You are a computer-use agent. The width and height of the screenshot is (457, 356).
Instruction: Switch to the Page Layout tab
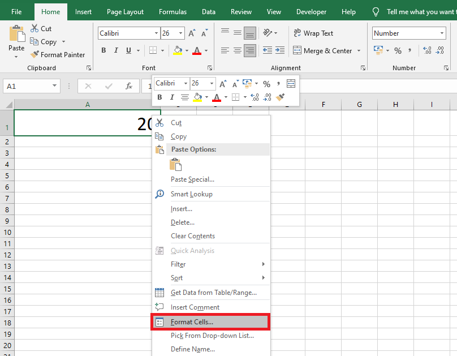(x=125, y=11)
